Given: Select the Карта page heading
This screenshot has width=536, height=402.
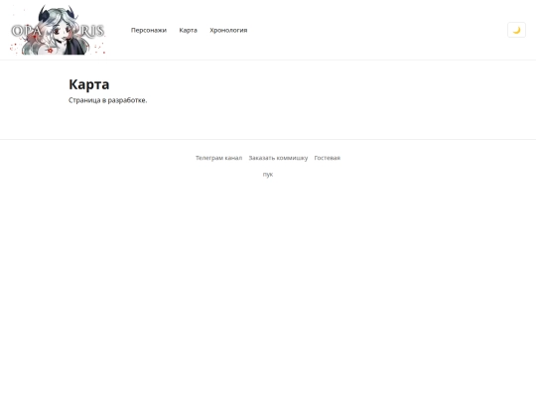Looking at the screenshot, I should [x=89, y=84].
